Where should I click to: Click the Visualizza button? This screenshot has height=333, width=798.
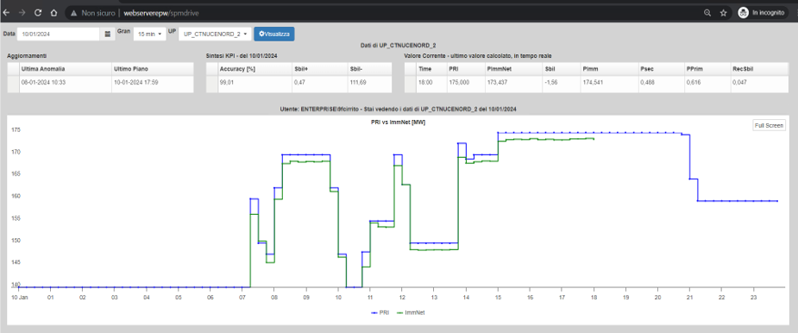pyautogui.click(x=274, y=35)
